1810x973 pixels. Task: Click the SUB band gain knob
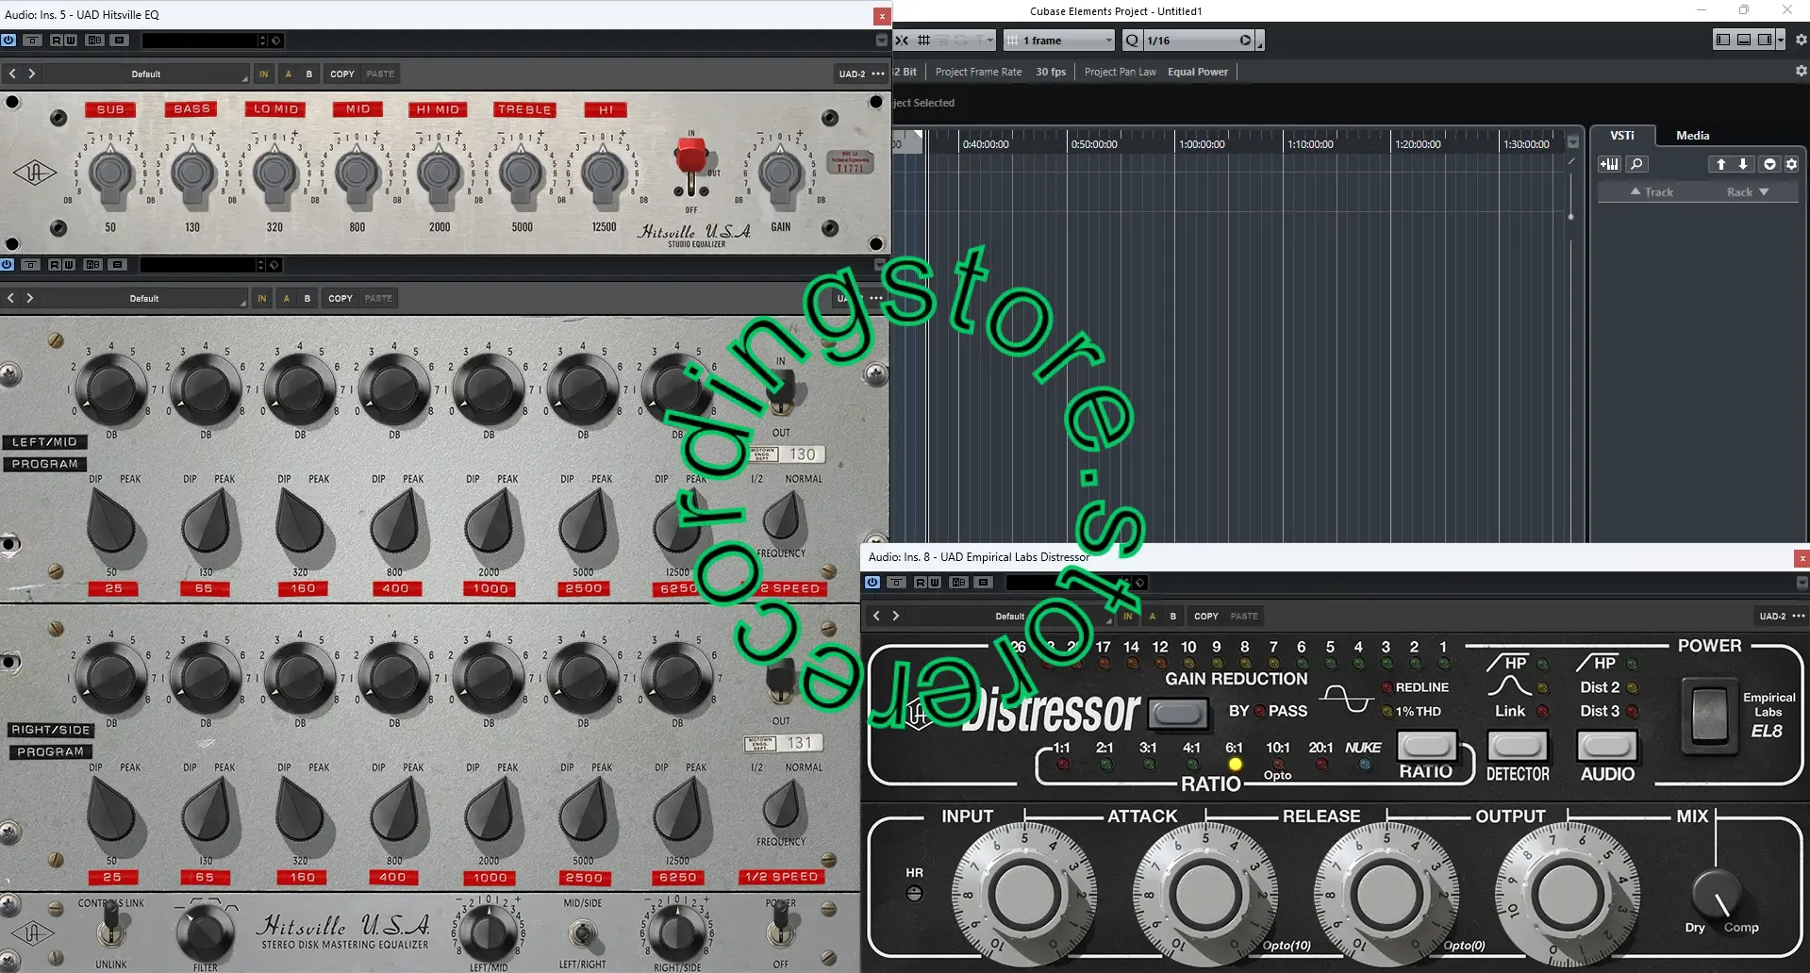pos(111,174)
